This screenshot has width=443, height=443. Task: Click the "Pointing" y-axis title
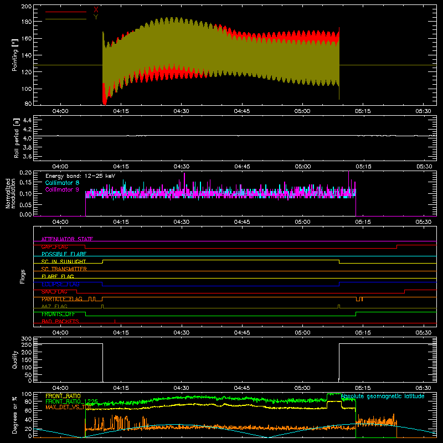click(x=15, y=55)
